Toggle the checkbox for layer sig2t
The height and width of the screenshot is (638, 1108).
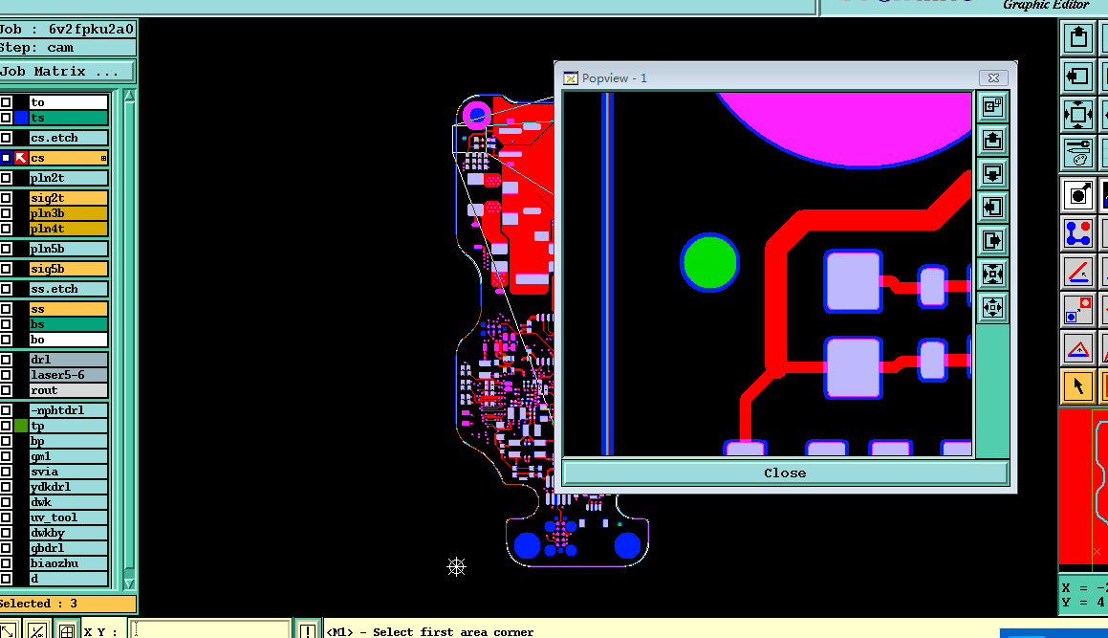point(7,198)
